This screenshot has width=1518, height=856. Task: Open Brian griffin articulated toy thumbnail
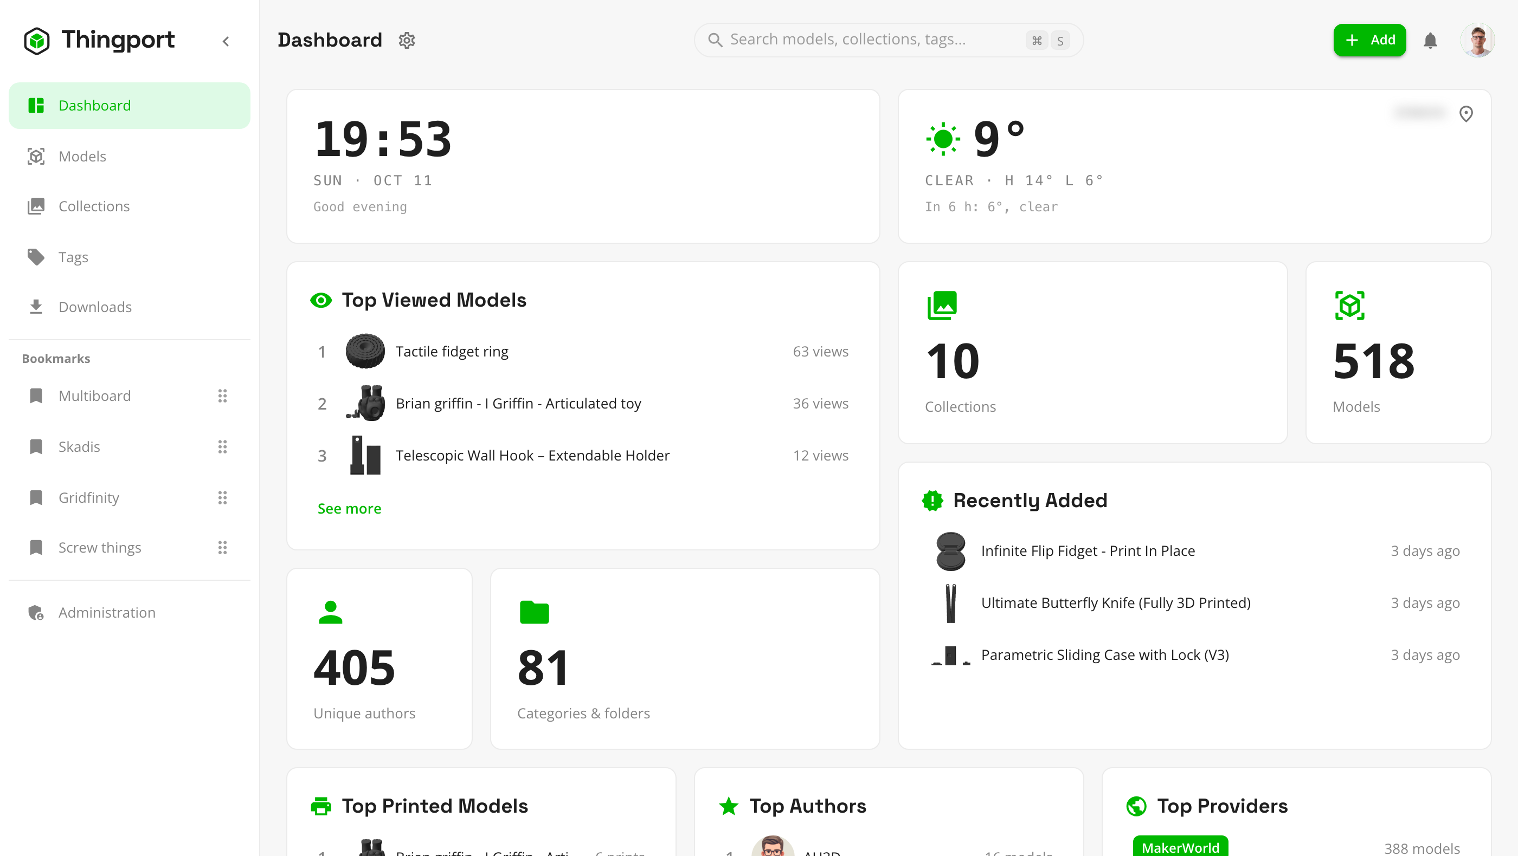pos(365,403)
